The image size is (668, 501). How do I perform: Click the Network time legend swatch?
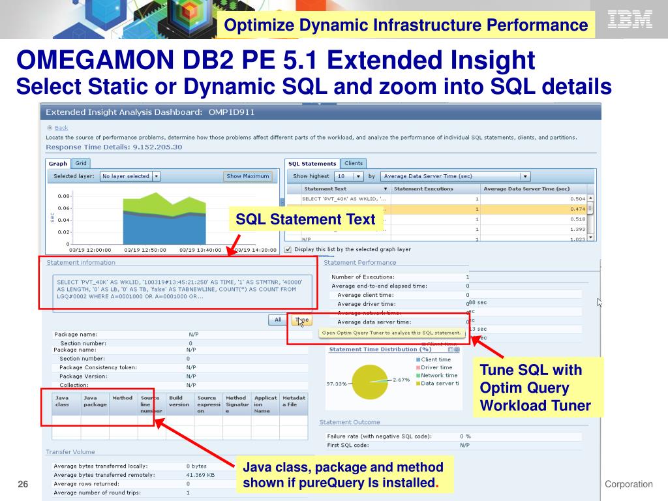(418, 376)
